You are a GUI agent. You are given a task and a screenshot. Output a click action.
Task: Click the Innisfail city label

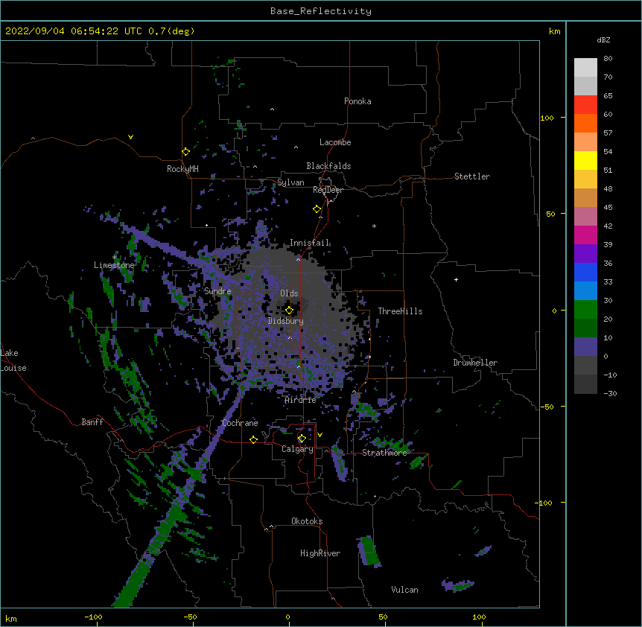click(309, 243)
